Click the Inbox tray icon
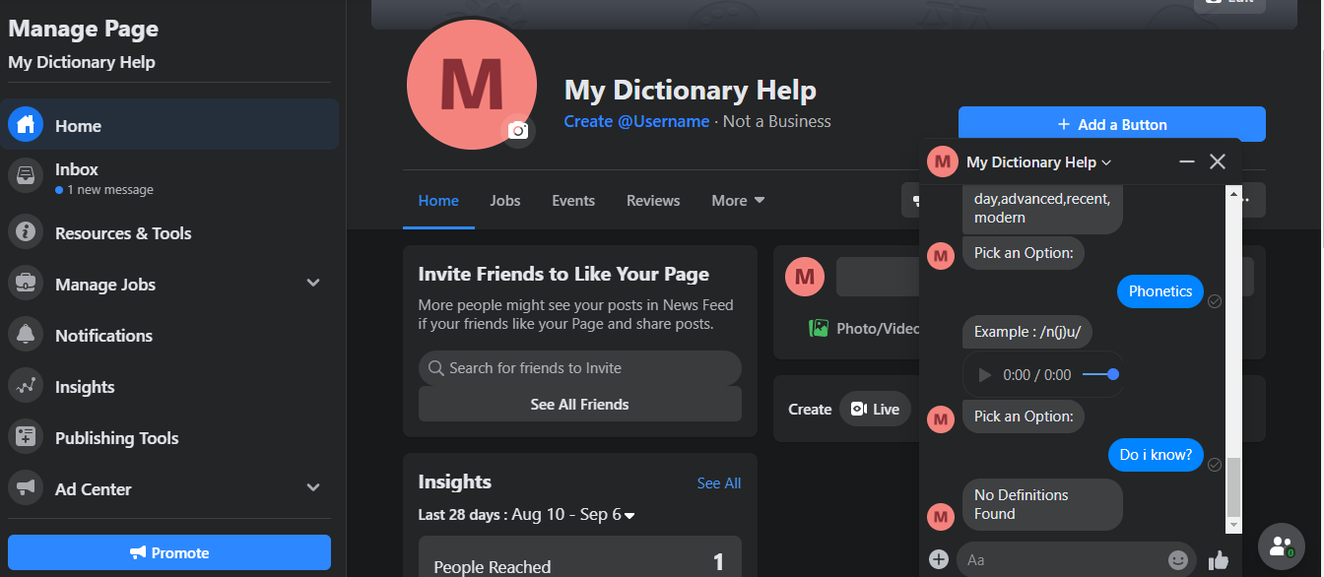This screenshot has height=577, width=1324. 26,176
